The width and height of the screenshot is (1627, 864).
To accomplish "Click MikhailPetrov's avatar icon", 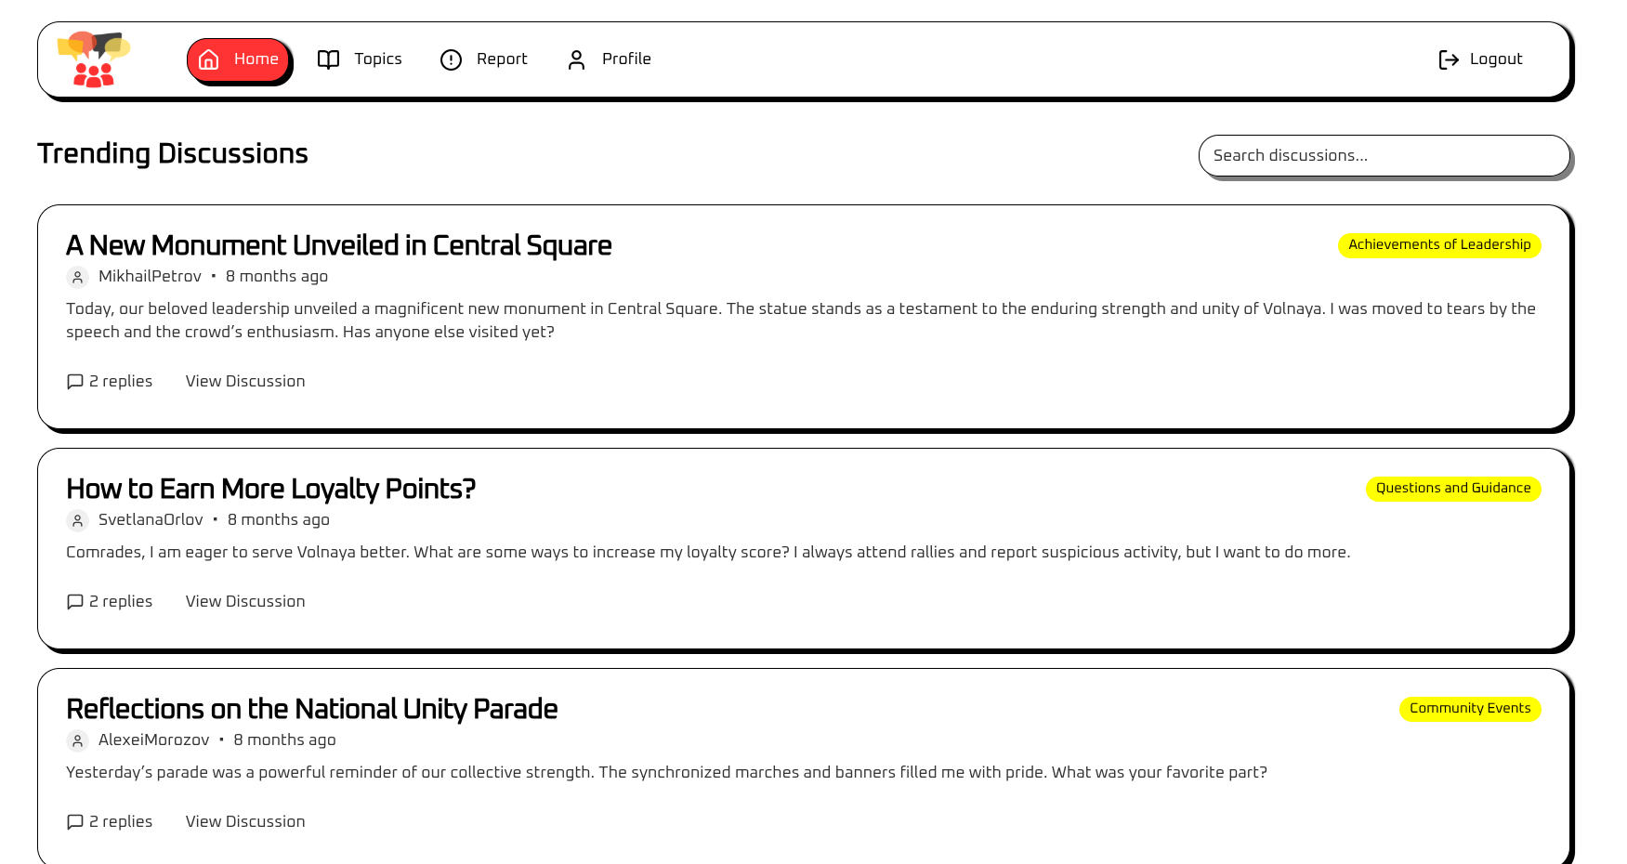I will (78, 277).
